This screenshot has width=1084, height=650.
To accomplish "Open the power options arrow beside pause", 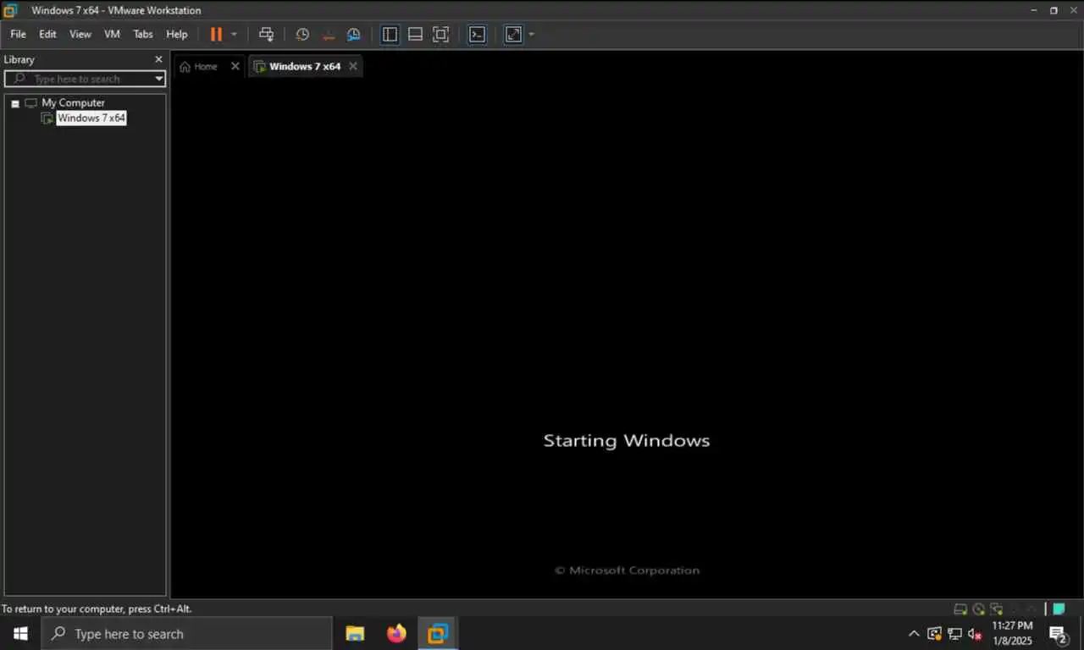I will pos(235,35).
